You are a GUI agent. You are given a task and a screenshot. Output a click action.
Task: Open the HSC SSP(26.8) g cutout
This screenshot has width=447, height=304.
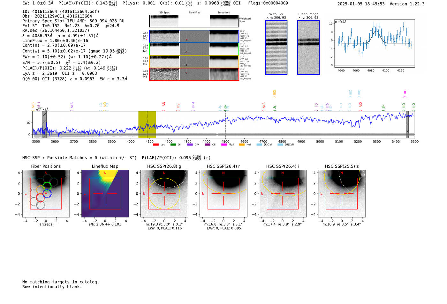[x=164, y=194]
